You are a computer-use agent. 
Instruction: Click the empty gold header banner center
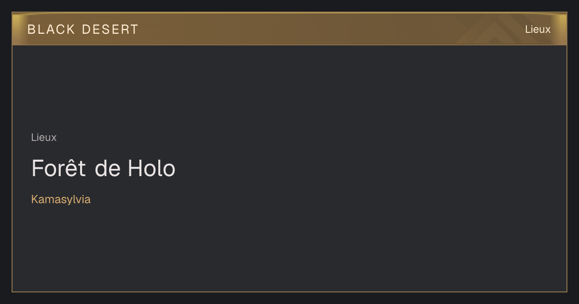click(x=289, y=29)
